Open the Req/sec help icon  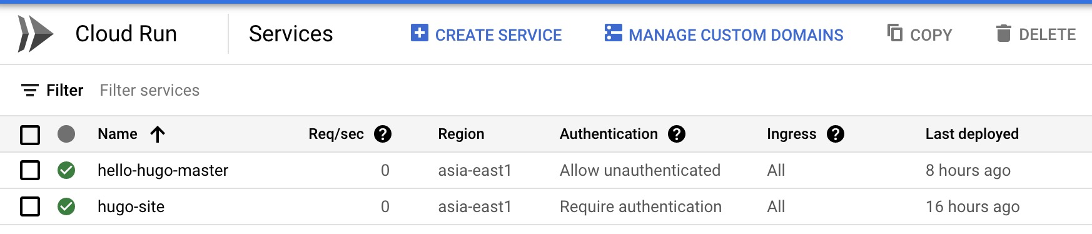click(383, 134)
